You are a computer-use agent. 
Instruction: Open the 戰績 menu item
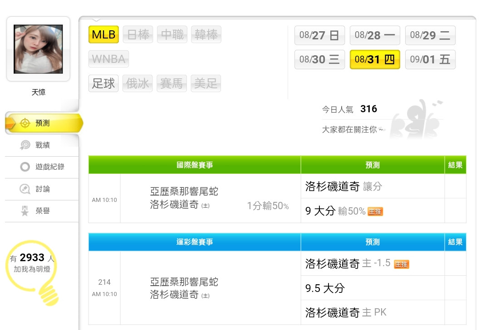click(43, 145)
